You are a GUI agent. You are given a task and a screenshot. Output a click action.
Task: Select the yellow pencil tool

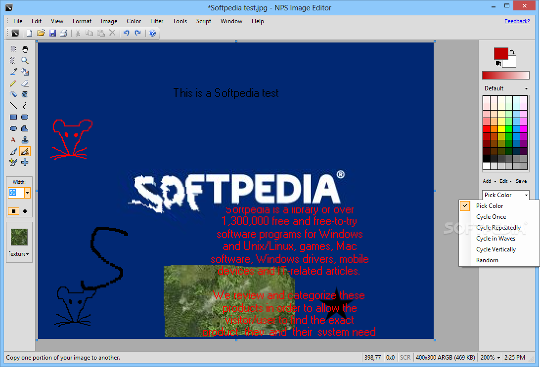point(13,83)
